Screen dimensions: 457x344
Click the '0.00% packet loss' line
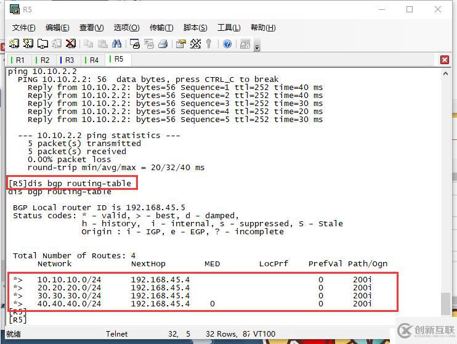[69, 159]
